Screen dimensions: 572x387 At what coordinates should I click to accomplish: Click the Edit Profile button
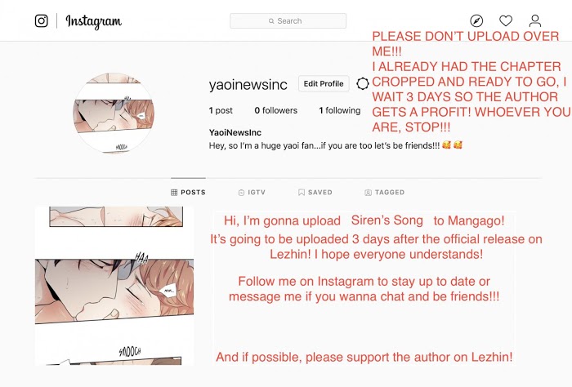point(324,83)
